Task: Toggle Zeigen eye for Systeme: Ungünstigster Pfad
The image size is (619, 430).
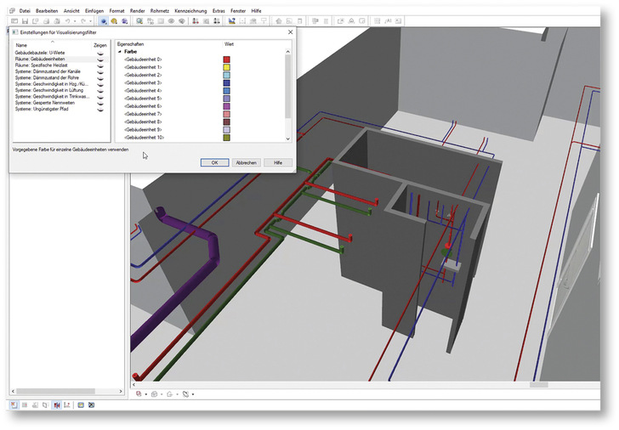Action: pyautogui.click(x=100, y=109)
